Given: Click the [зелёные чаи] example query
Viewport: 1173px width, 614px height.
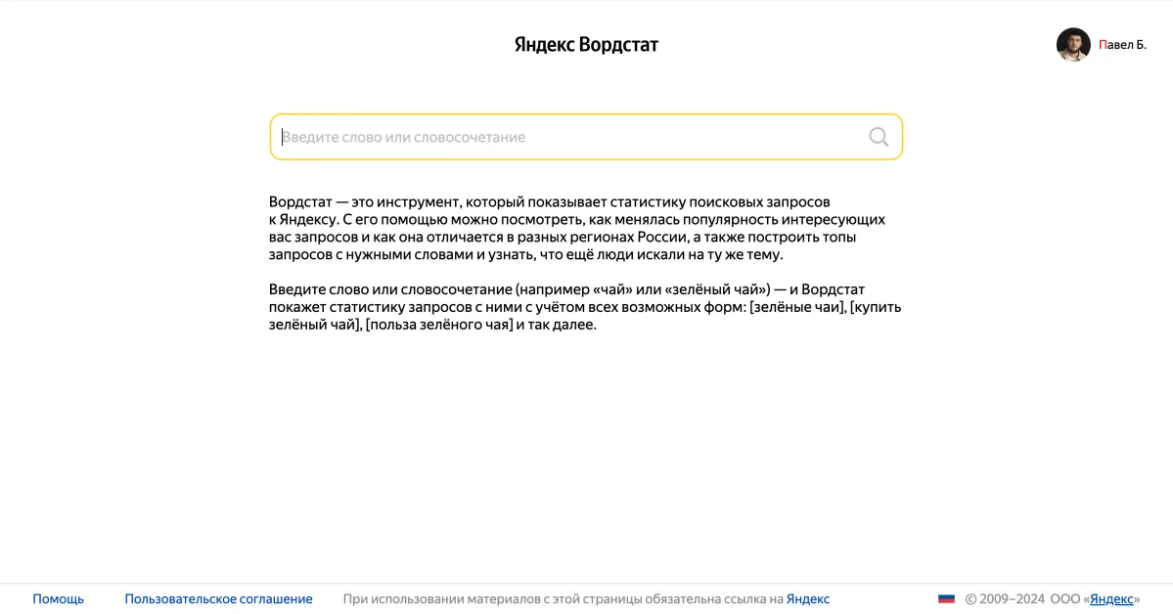Looking at the screenshot, I should (x=795, y=307).
